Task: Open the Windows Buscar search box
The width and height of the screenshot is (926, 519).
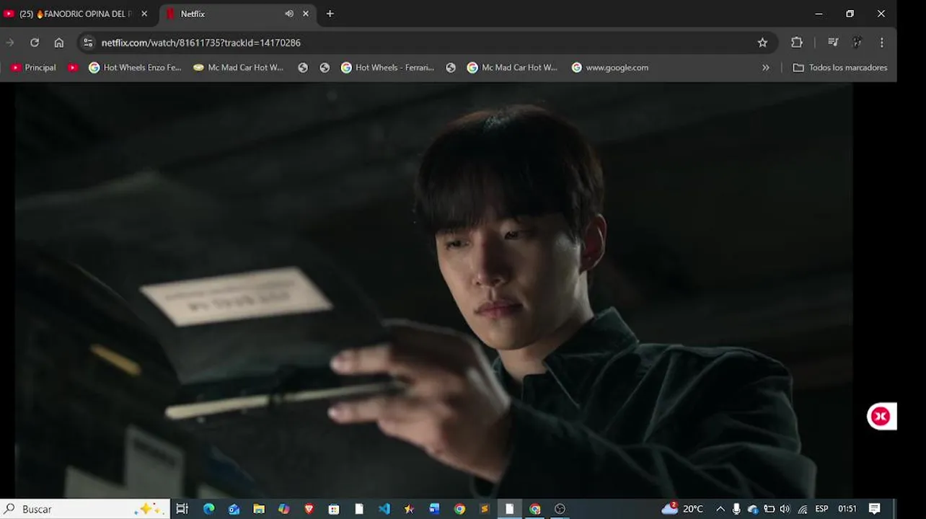Action: [x=85, y=509]
